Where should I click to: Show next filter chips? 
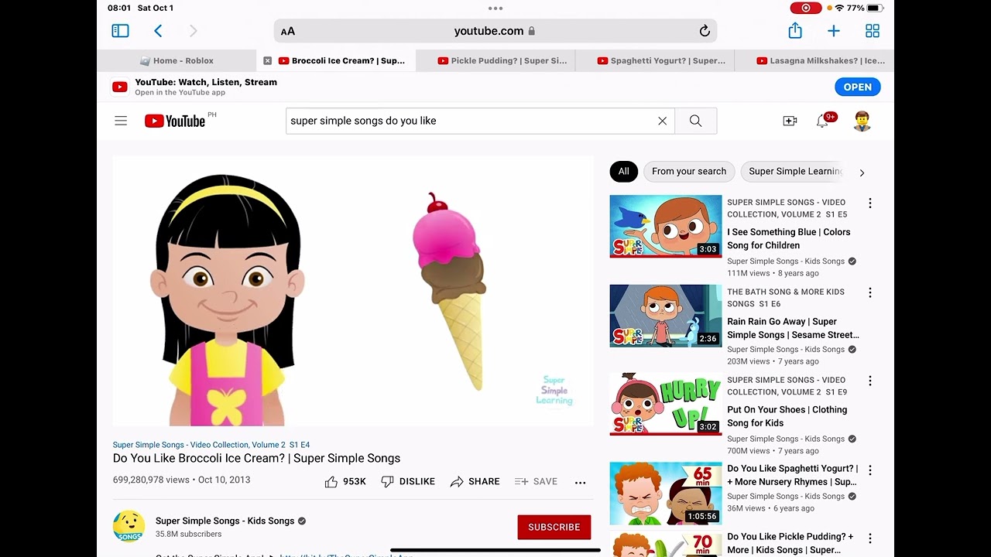(862, 173)
